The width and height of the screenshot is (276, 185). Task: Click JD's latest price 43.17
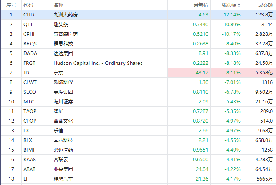click(201, 73)
